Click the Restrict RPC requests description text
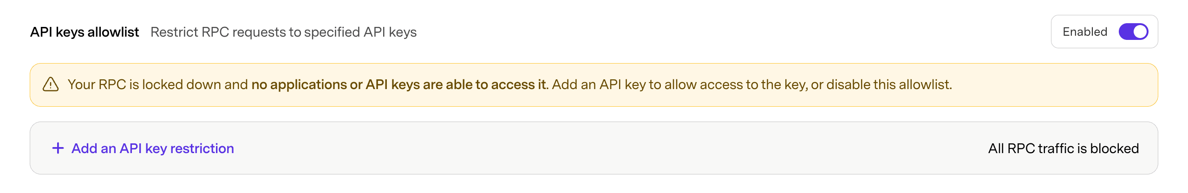The image size is (1188, 193). click(x=283, y=32)
